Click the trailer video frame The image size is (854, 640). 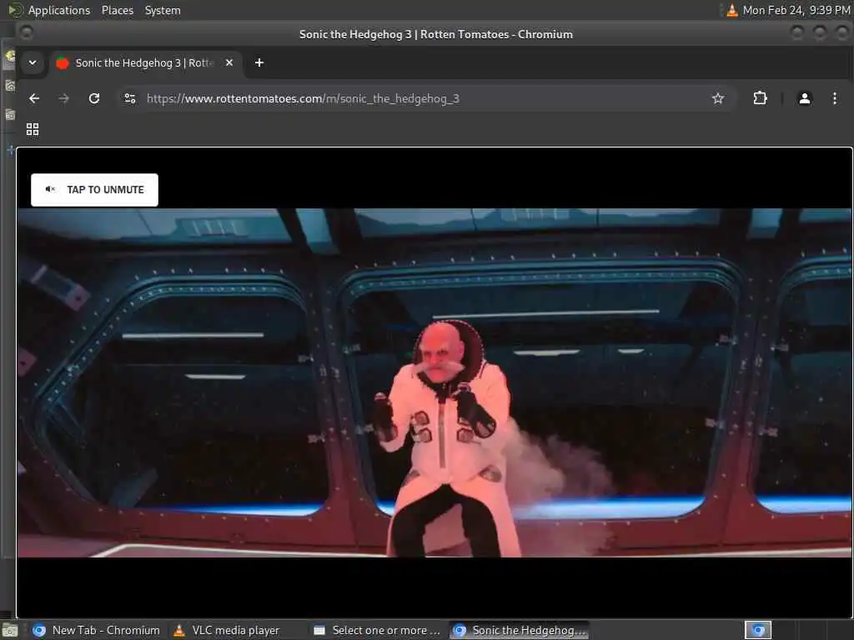point(434,382)
